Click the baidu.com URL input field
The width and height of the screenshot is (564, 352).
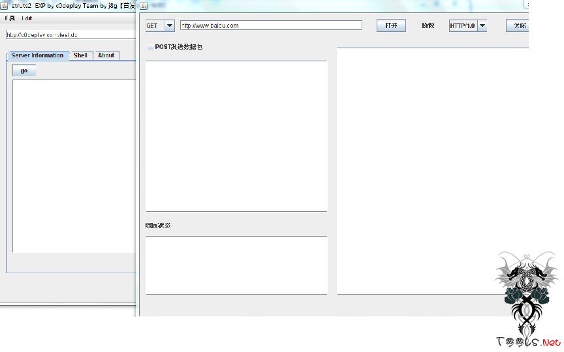pyautogui.click(x=271, y=25)
